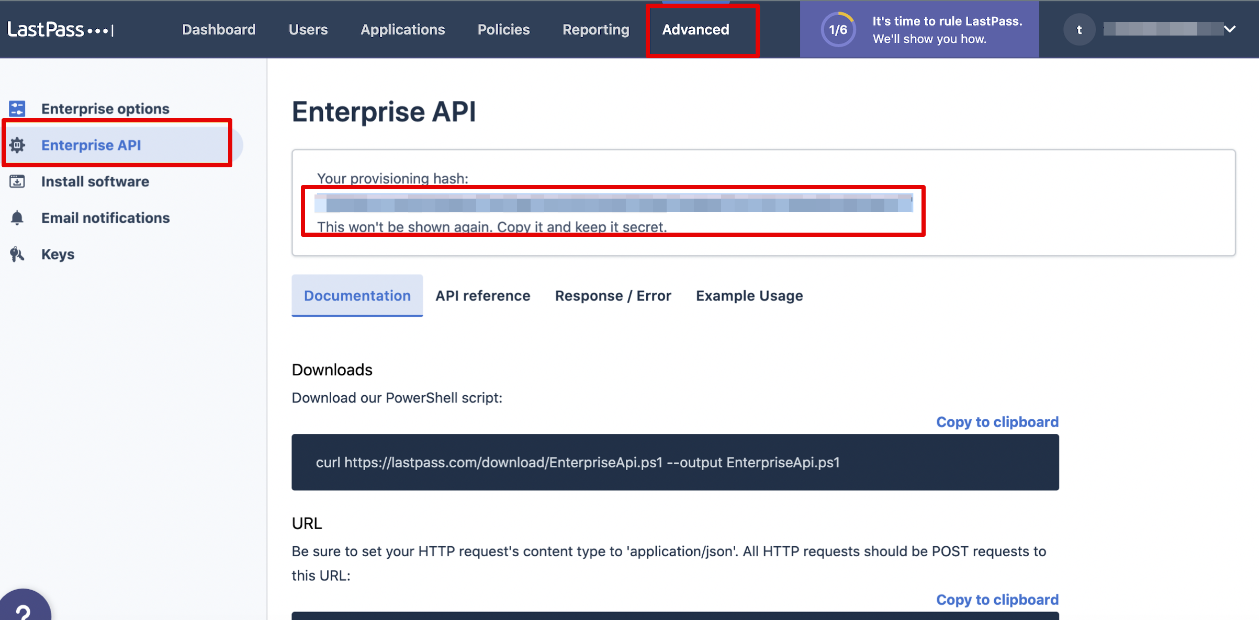Click the user avatar circle
The width and height of the screenshot is (1259, 620).
(x=1079, y=30)
